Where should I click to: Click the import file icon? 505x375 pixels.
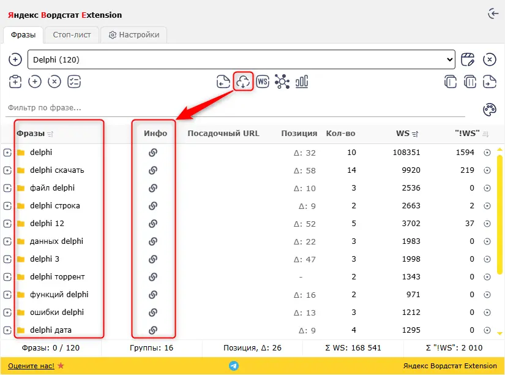point(223,81)
